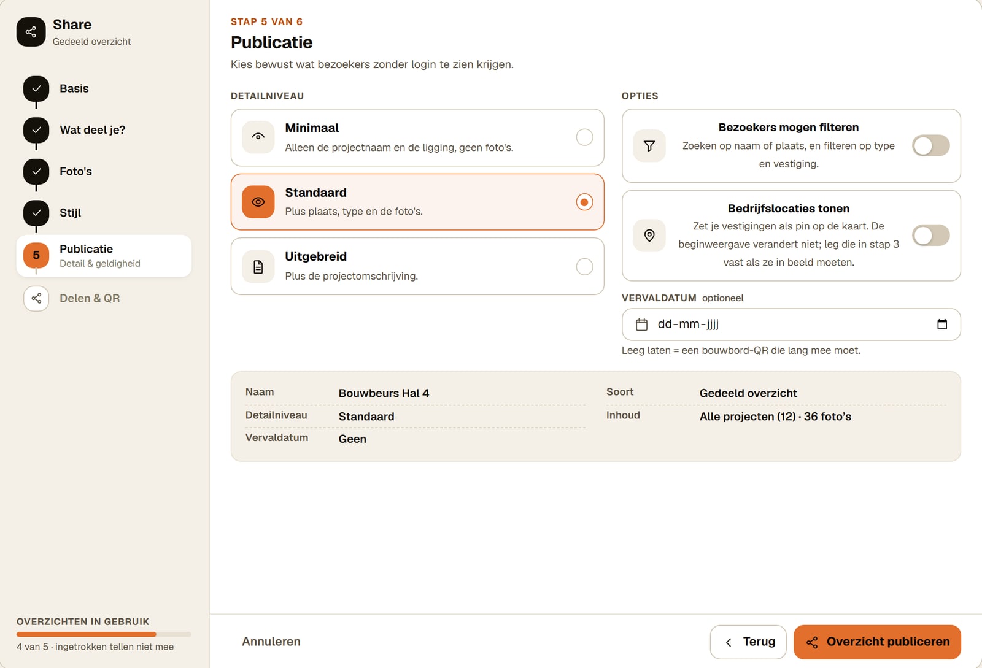Select the Uitgebreid radio button
This screenshot has height=668, width=982.
(x=584, y=267)
